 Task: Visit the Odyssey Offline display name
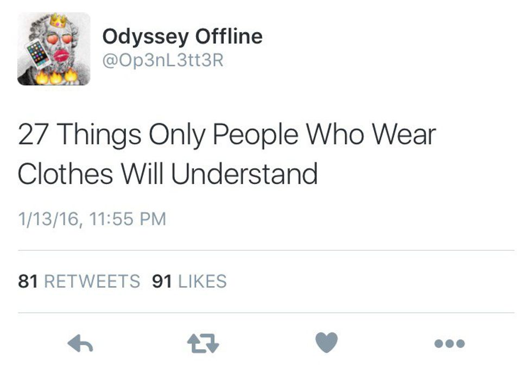point(182,37)
